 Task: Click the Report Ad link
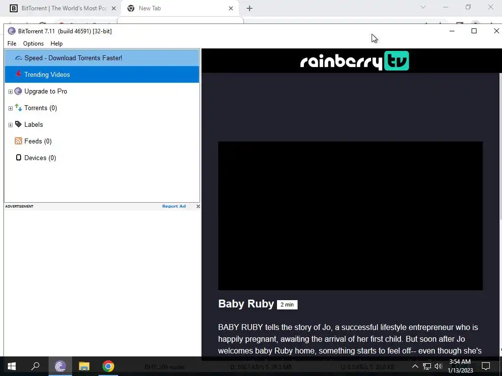[174, 206]
